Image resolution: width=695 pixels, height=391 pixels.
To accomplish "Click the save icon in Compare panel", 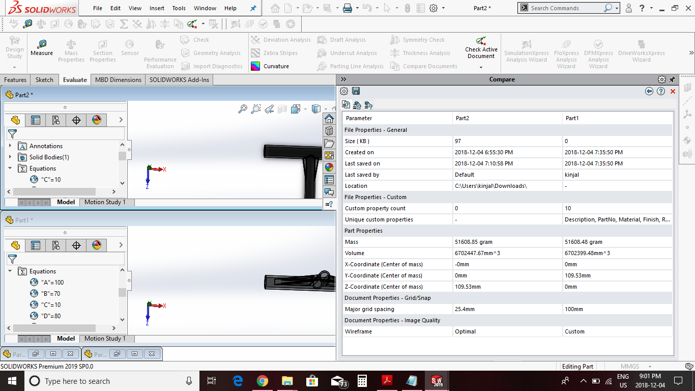I will tap(356, 91).
